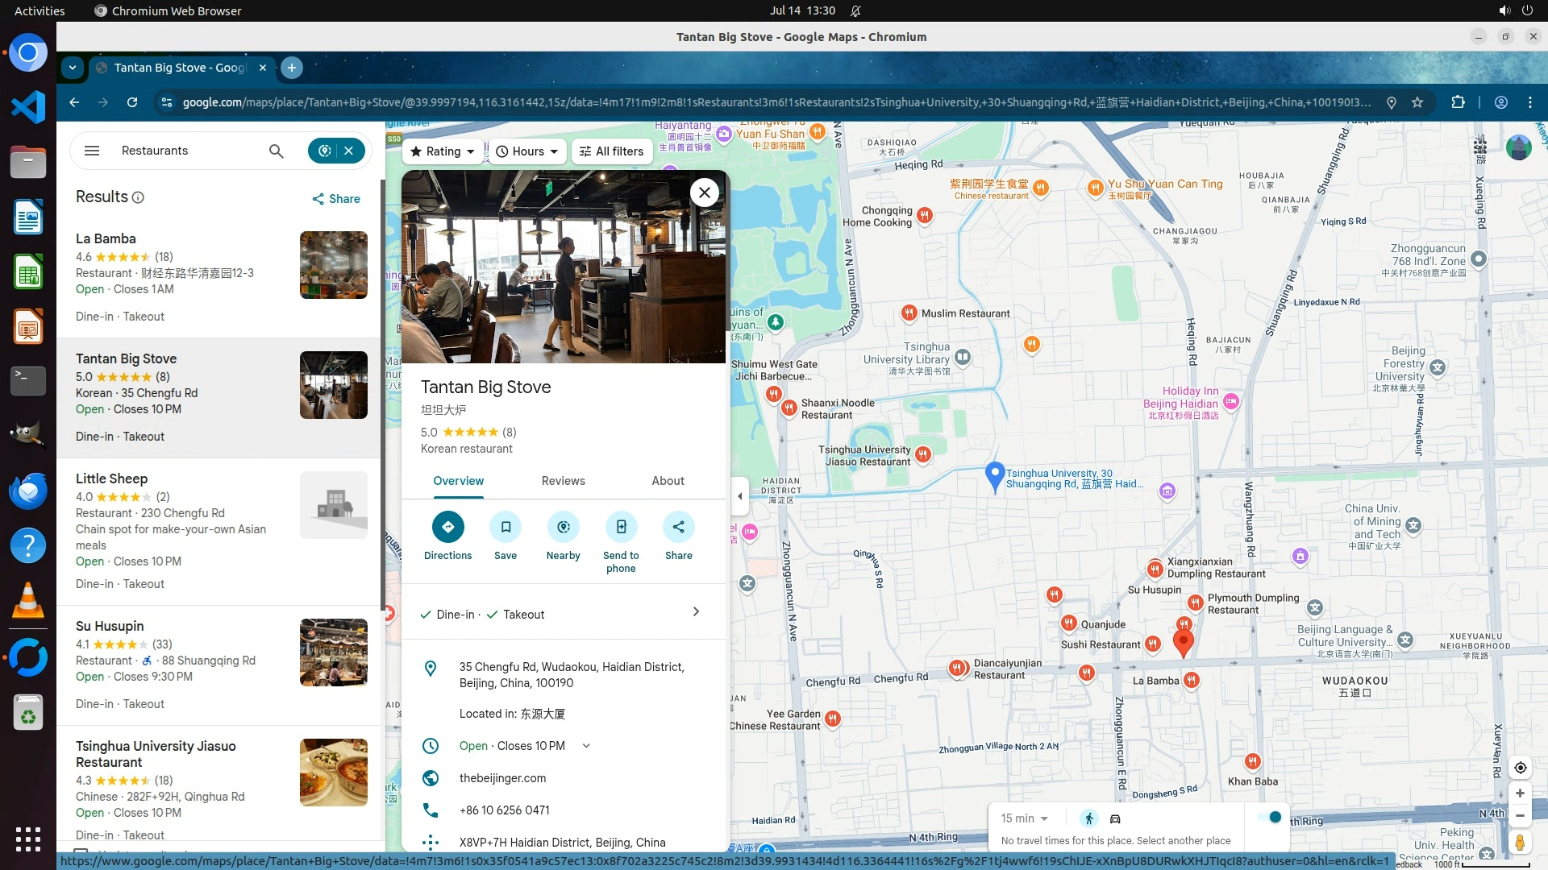Switch to the Reviews tab
Image resolution: width=1548 pixels, height=870 pixels.
click(x=563, y=481)
